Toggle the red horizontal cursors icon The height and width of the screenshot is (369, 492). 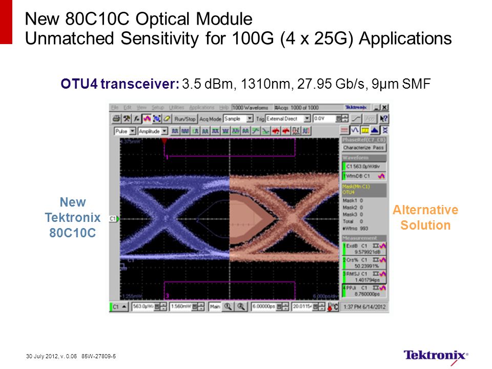(344, 130)
